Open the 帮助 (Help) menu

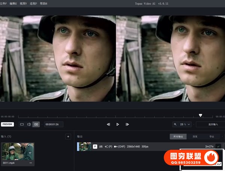point(43,3)
